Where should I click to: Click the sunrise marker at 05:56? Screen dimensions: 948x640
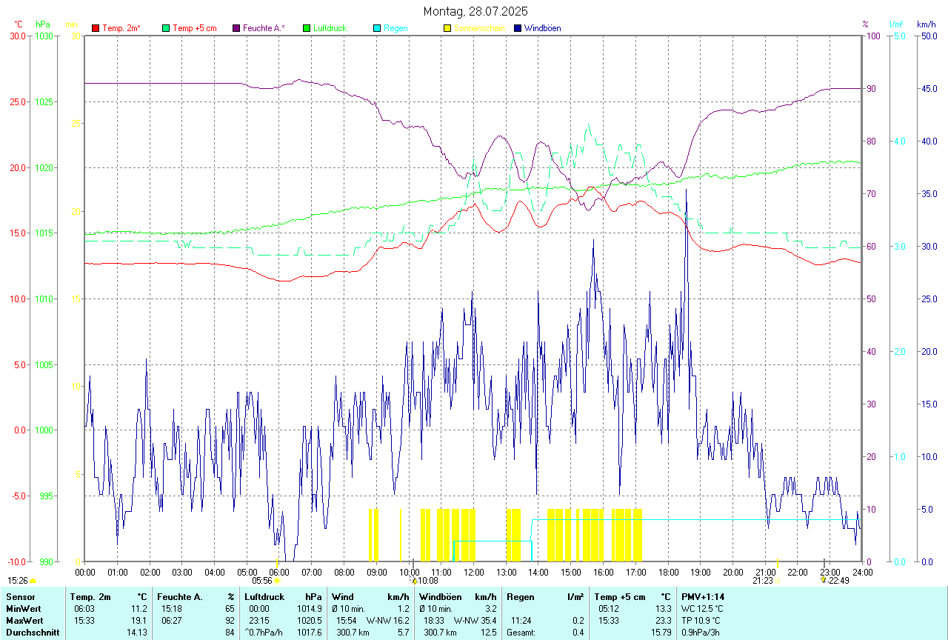(x=277, y=581)
